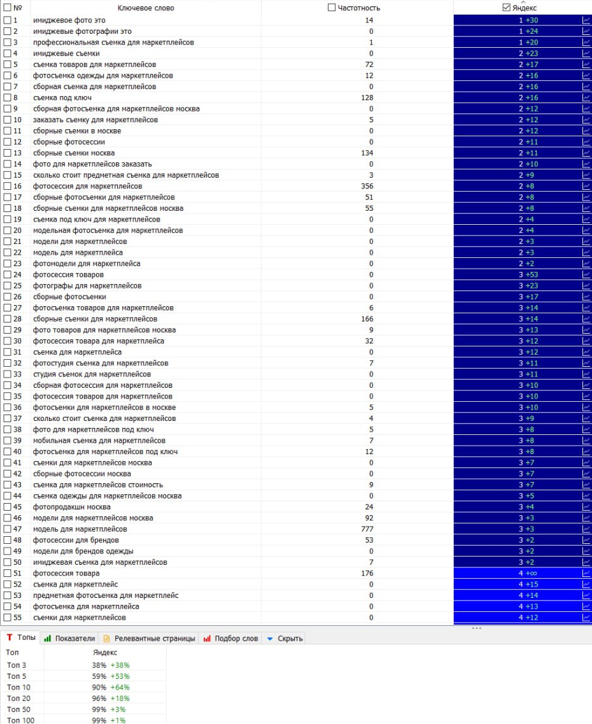Select keyword предметная фотосъемка для маркетплейс

coord(106,595)
